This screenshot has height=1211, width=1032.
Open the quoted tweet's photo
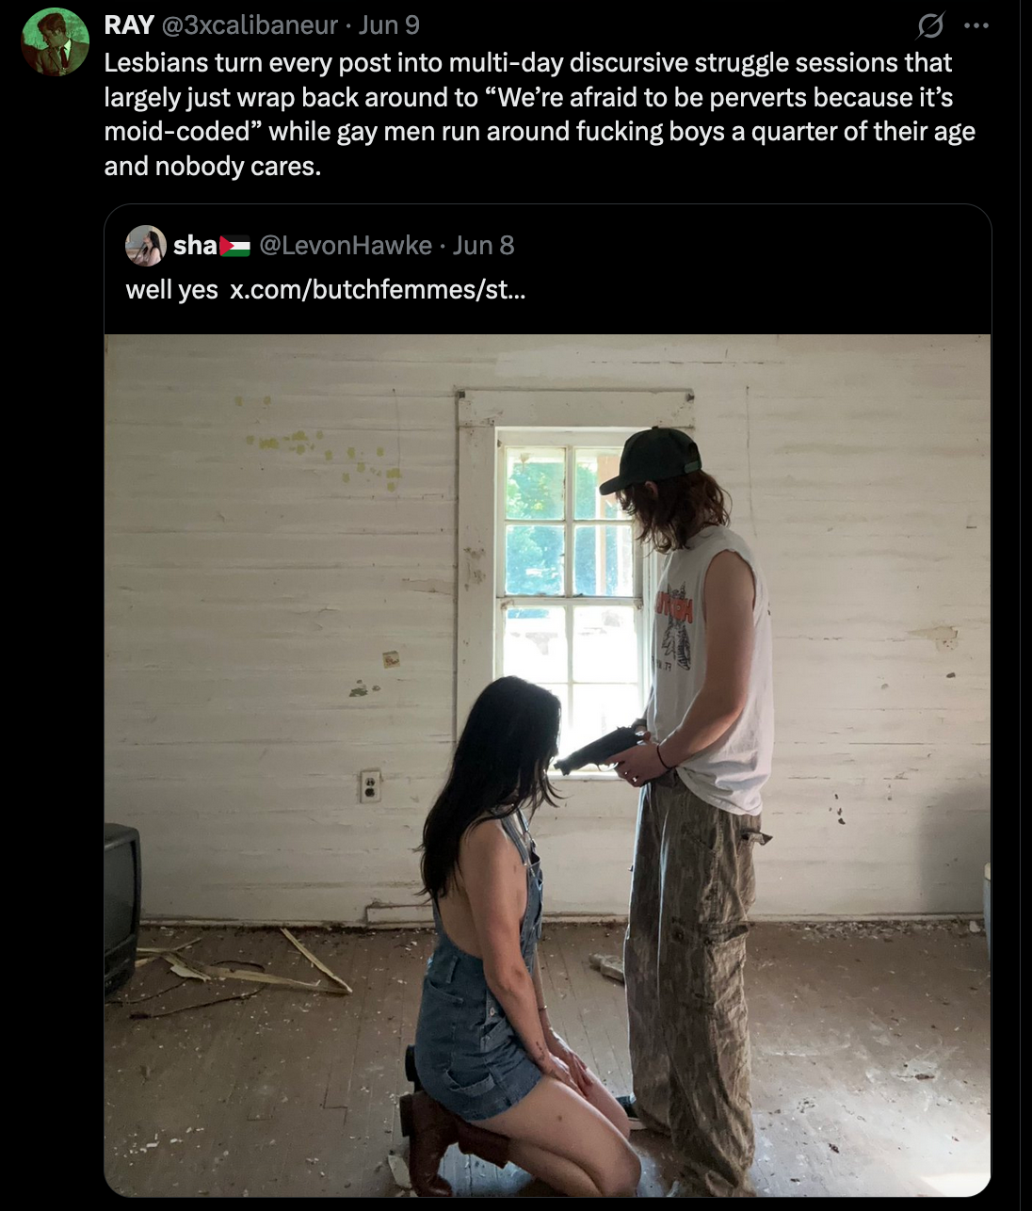[547, 766]
